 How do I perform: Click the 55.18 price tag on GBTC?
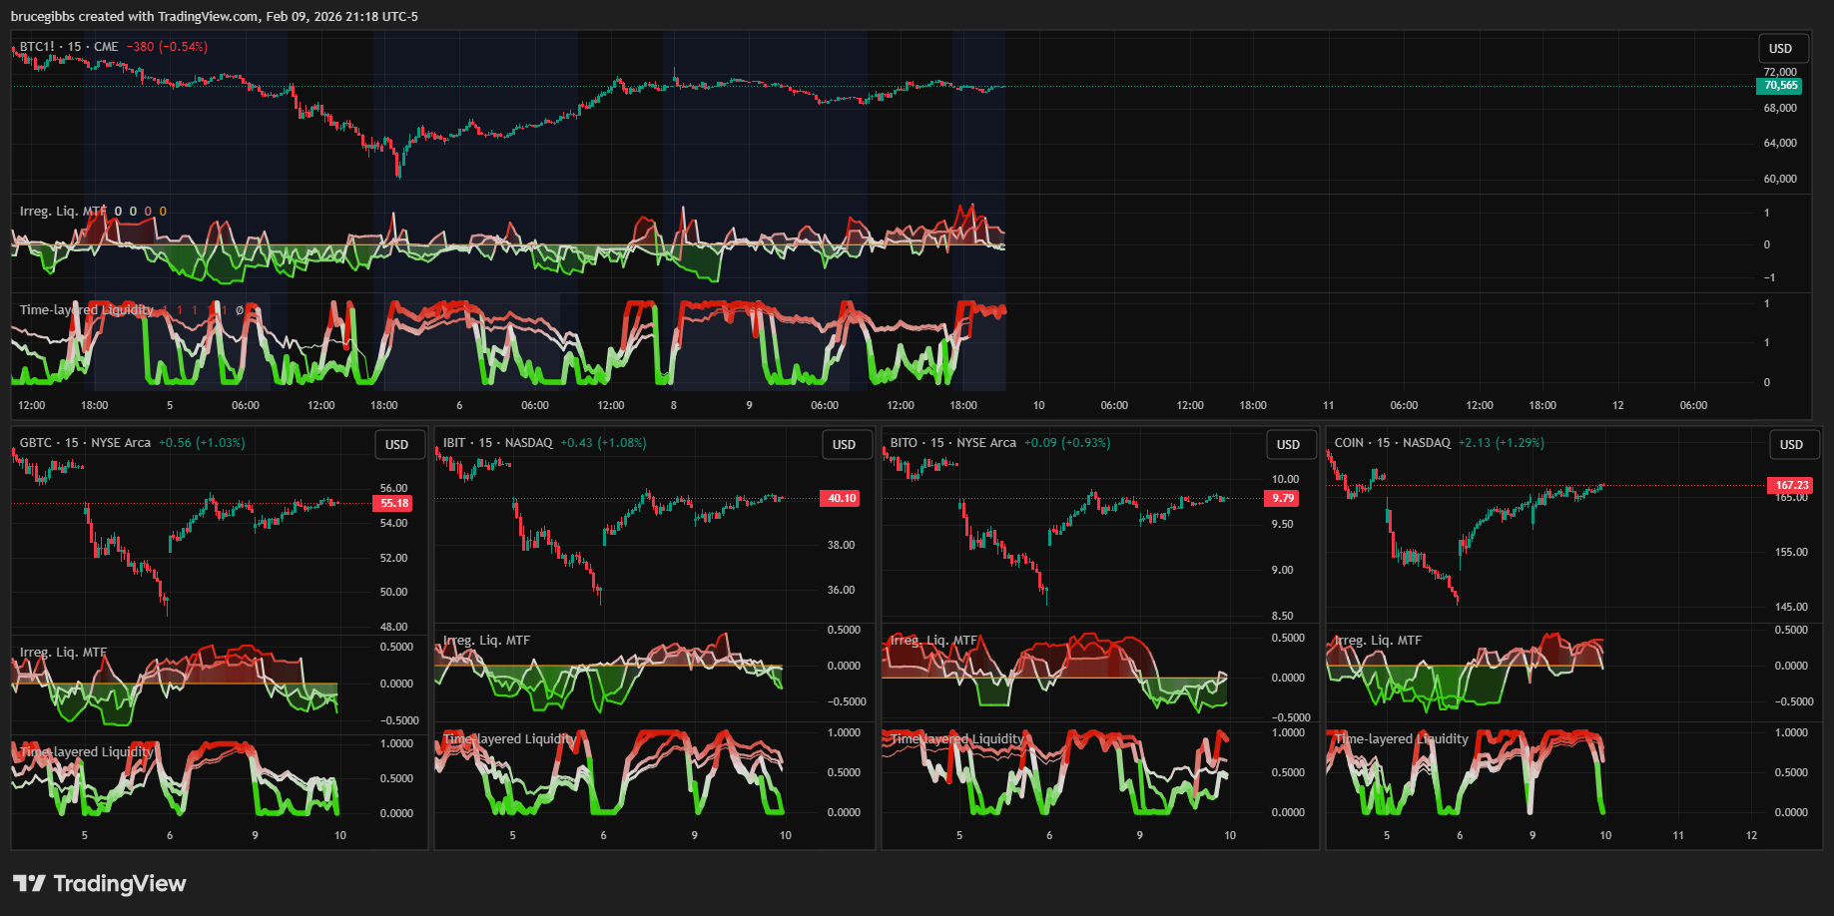(x=394, y=503)
